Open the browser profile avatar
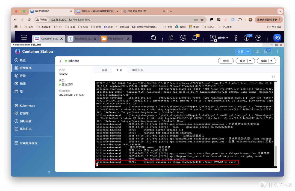 point(250,20)
